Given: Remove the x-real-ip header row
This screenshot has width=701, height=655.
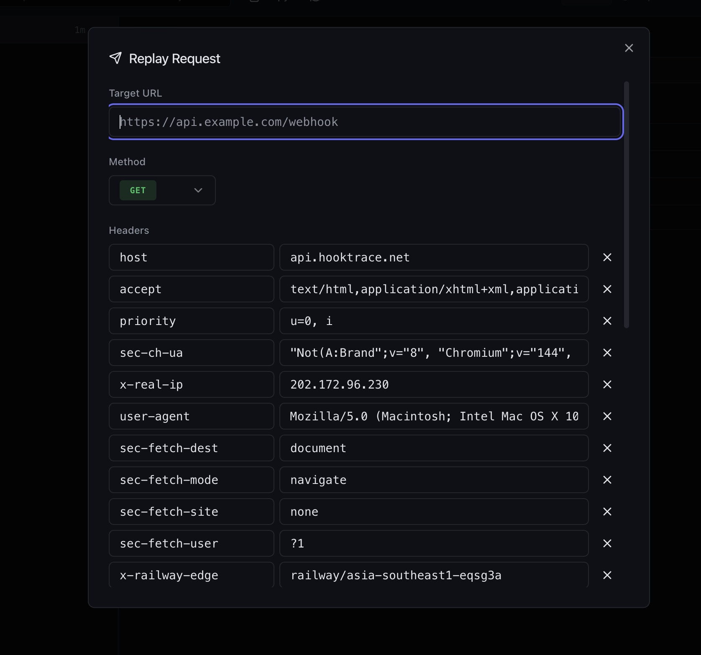Looking at the screenshot, I should pyautogui.click(x=607, y=384).
